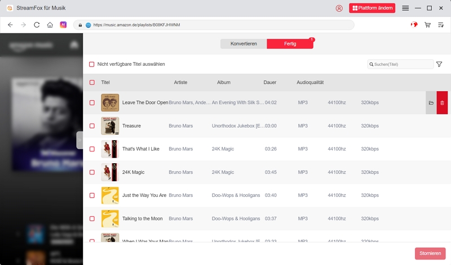The width and height of the screenshot is (451, 265).
Task: Switch to the Konvertieren tab
Action: pyautogui.click(x=244, y=44)
